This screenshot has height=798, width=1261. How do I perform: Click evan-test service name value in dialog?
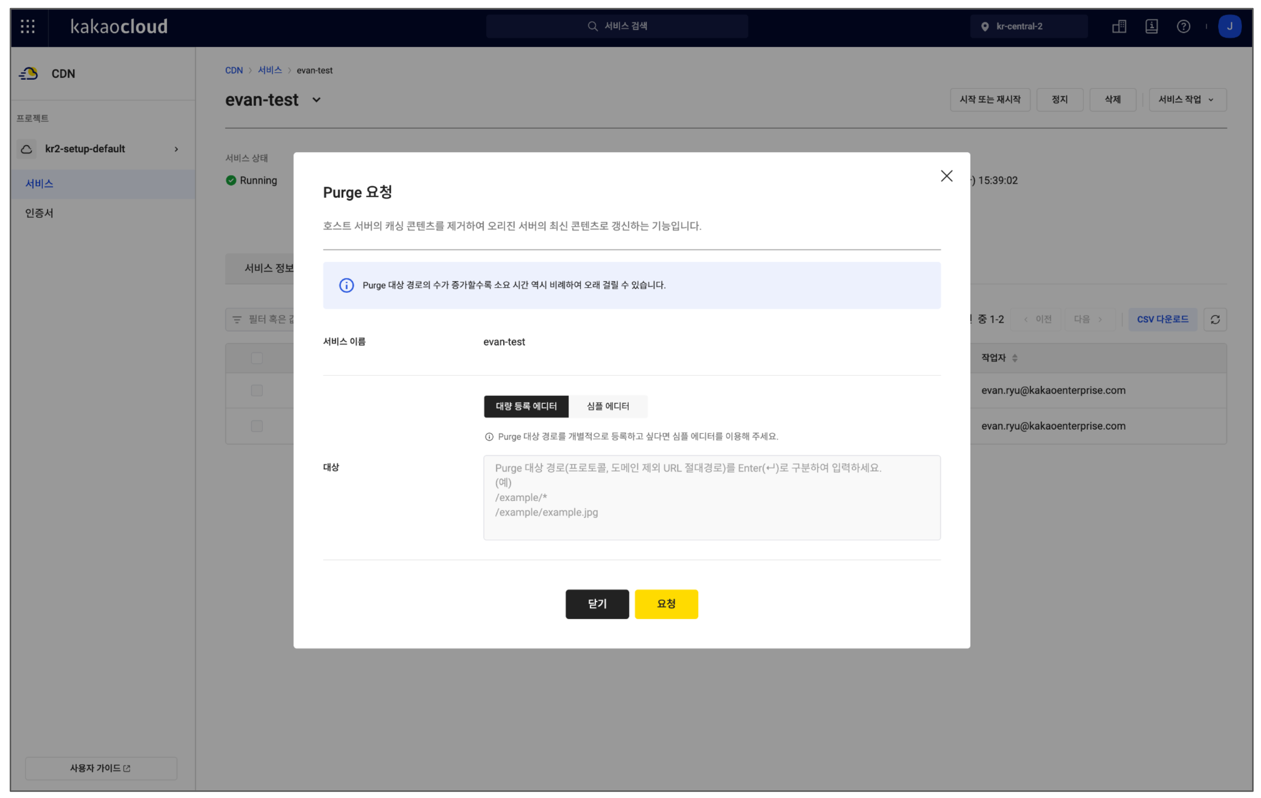pos(504,341)
